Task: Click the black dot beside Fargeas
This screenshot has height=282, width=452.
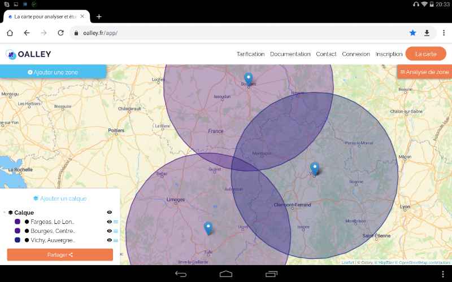Action: pyautogui.click(x=27, y=222)
